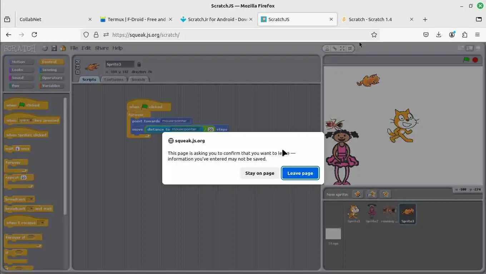Click the blocks palette vertical scrollbar
Screen dimensions: 486x274
click(x=65, y=156)
